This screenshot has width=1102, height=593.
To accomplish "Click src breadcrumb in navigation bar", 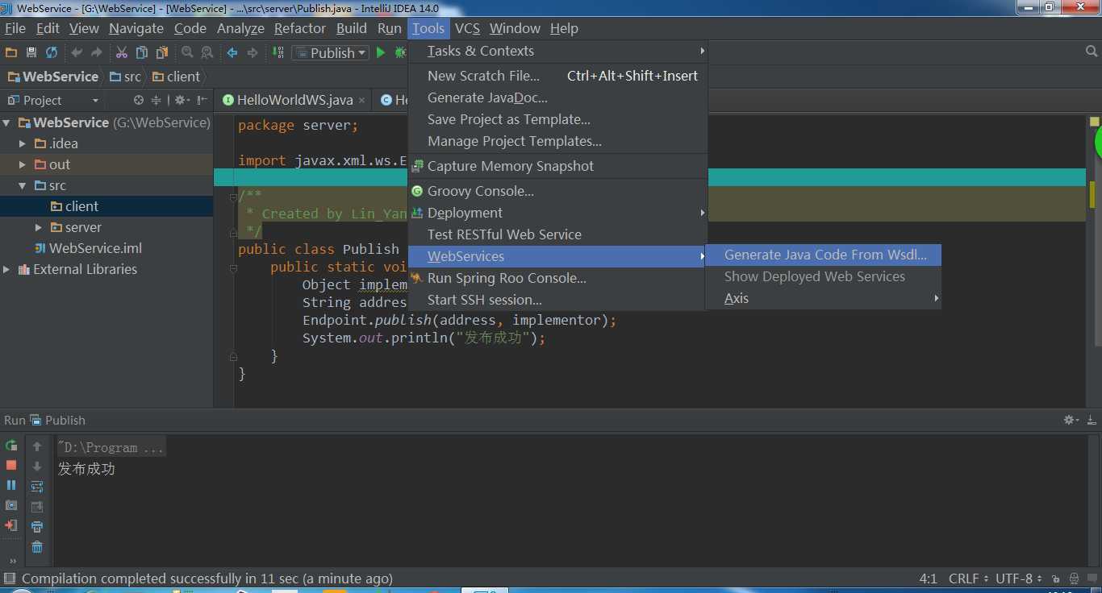I will [126, 77].
